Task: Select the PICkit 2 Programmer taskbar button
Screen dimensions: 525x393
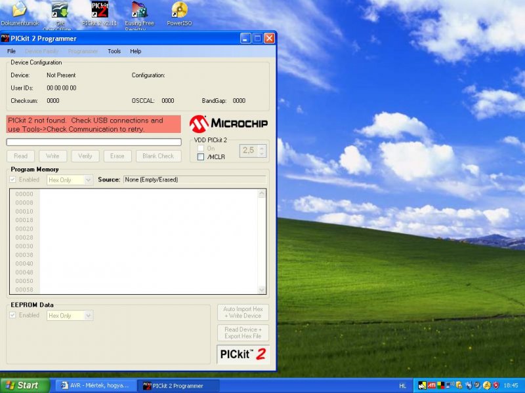Action: point(178,386)
